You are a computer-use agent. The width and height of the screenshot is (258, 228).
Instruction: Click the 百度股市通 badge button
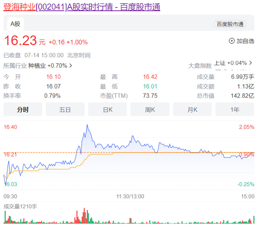tap(230, 24)
